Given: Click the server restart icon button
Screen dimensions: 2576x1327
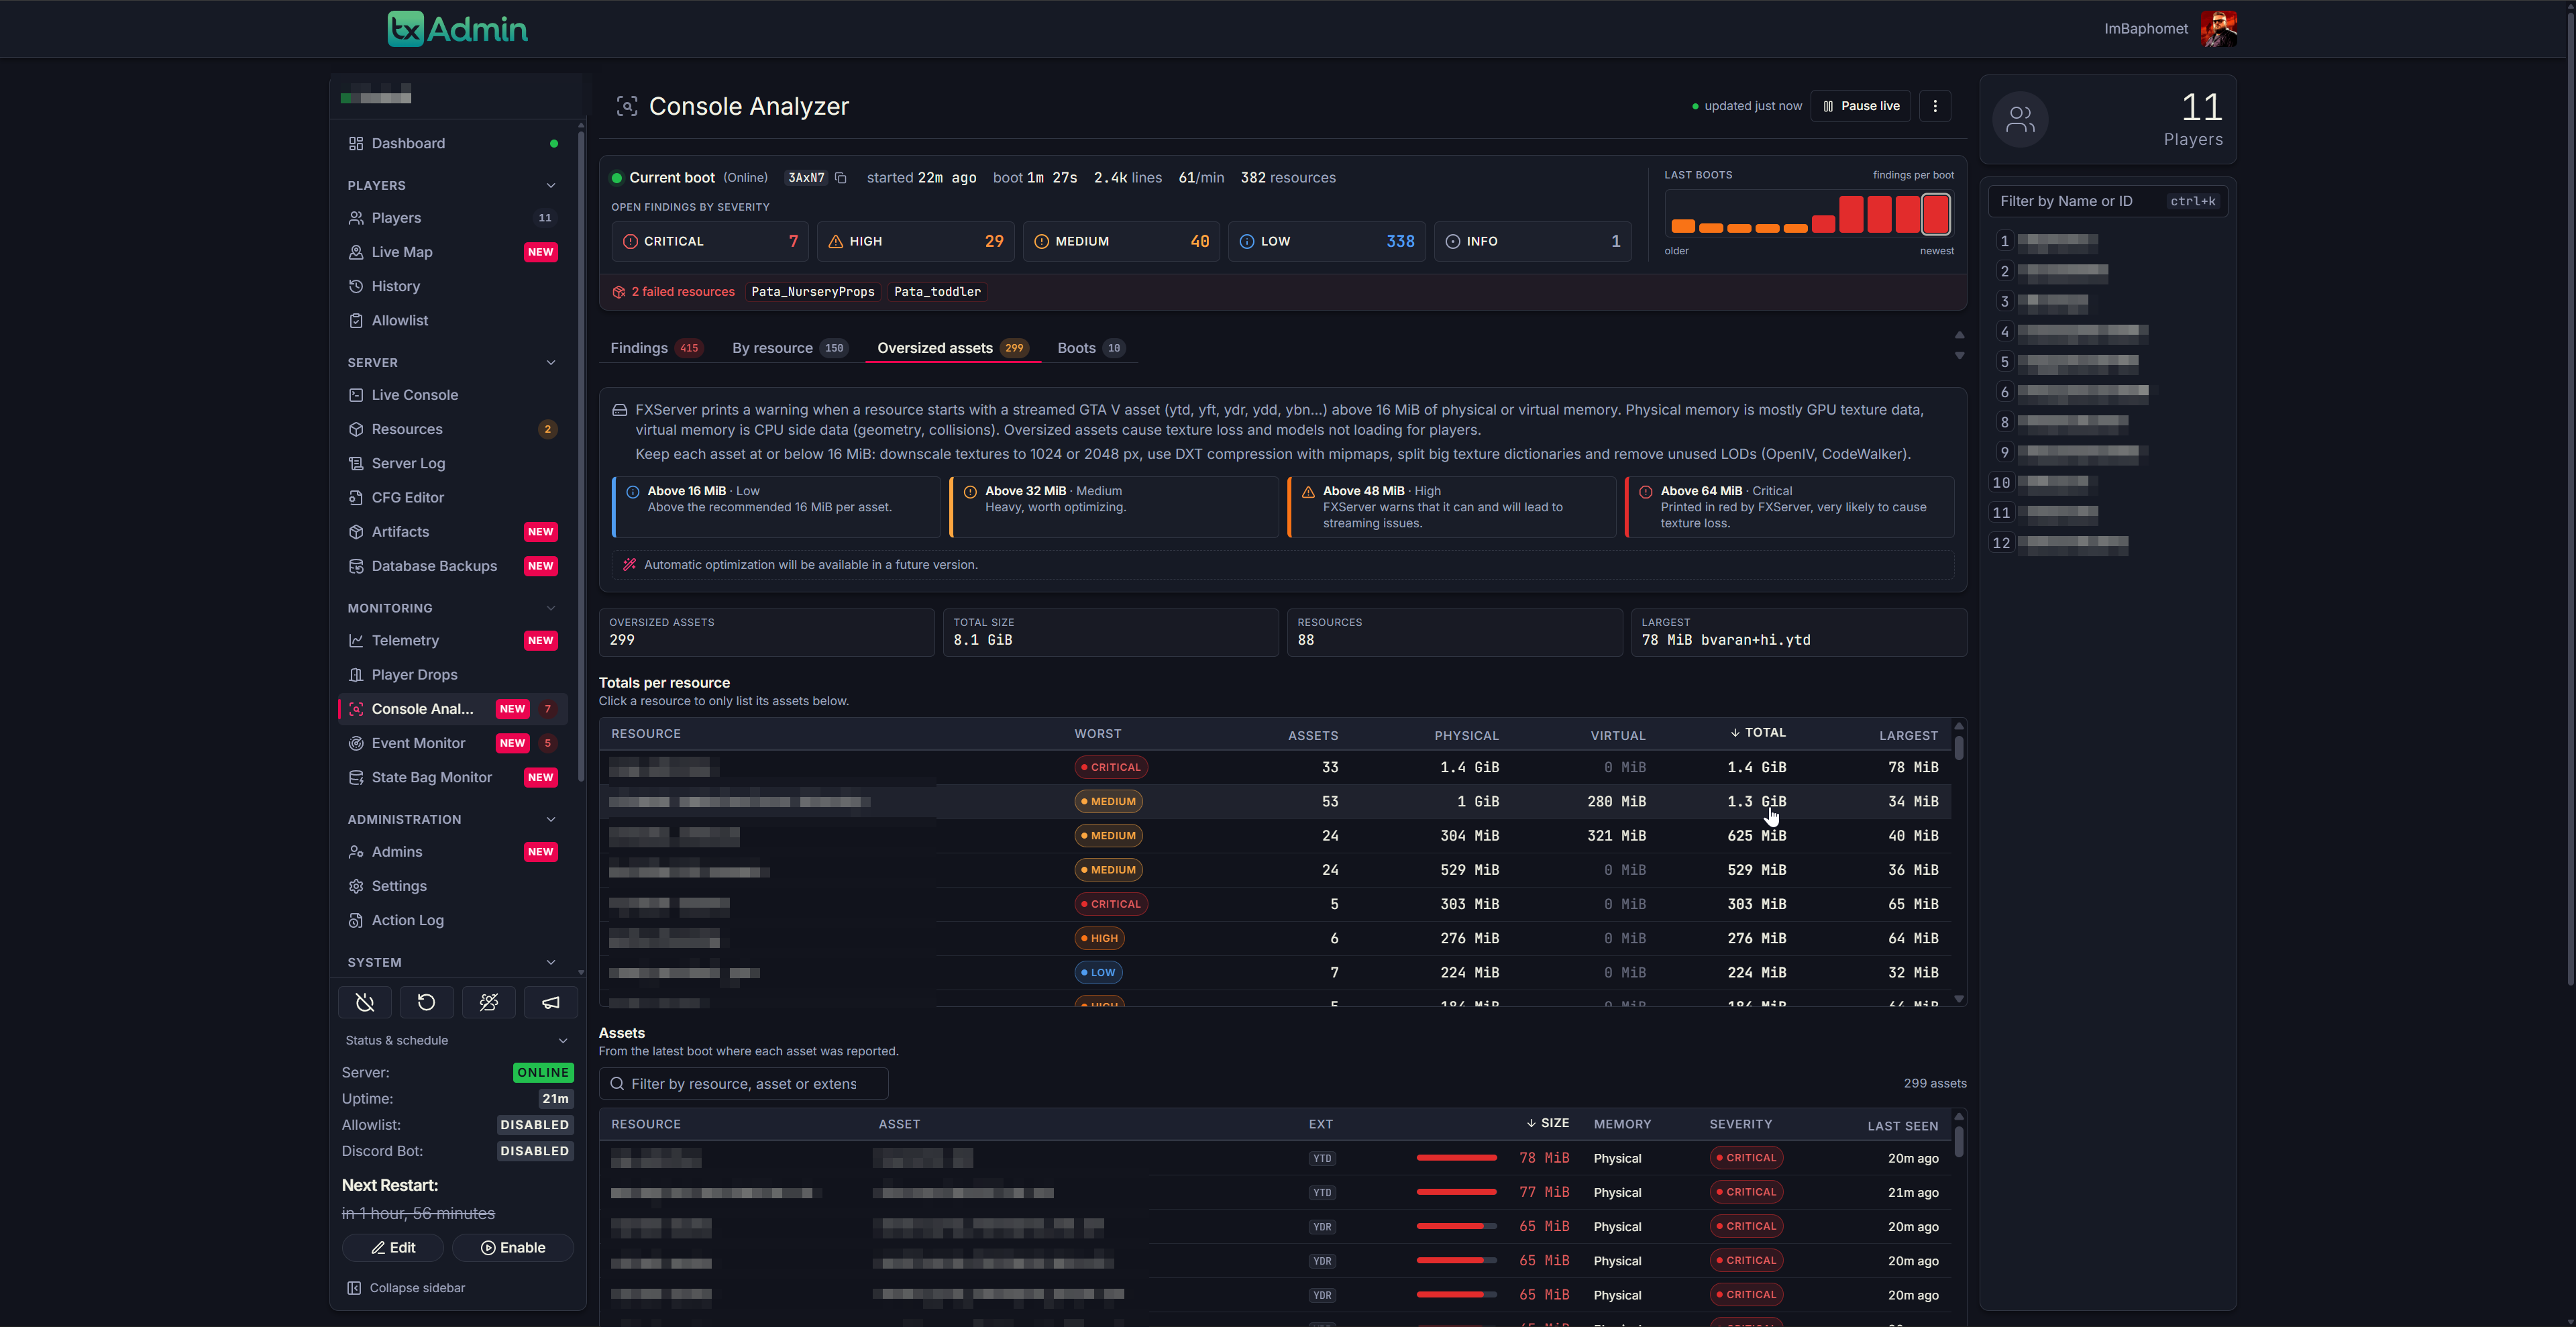Looking at the screenshot, I should tap(426, 1002).
